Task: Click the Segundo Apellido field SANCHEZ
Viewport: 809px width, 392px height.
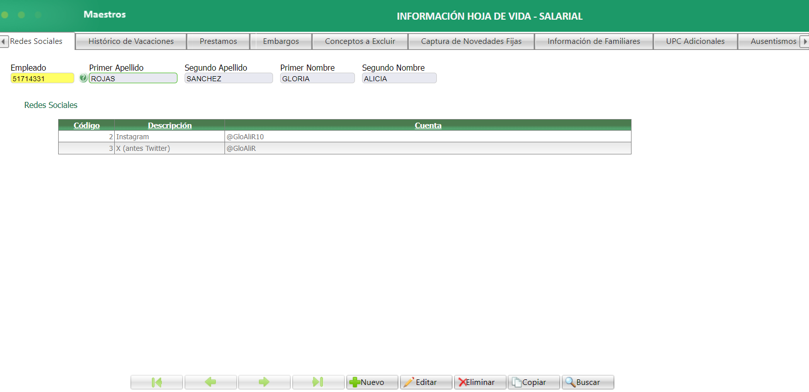Action: 229,78
